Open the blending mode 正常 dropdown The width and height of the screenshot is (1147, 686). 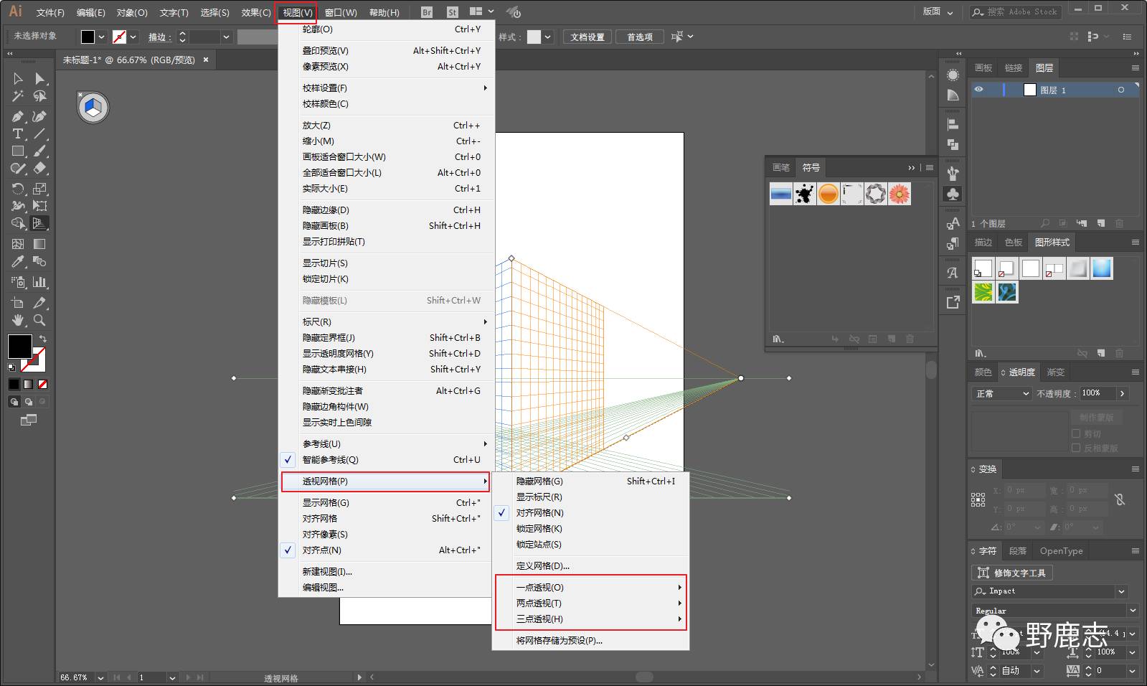point(1001,394)
